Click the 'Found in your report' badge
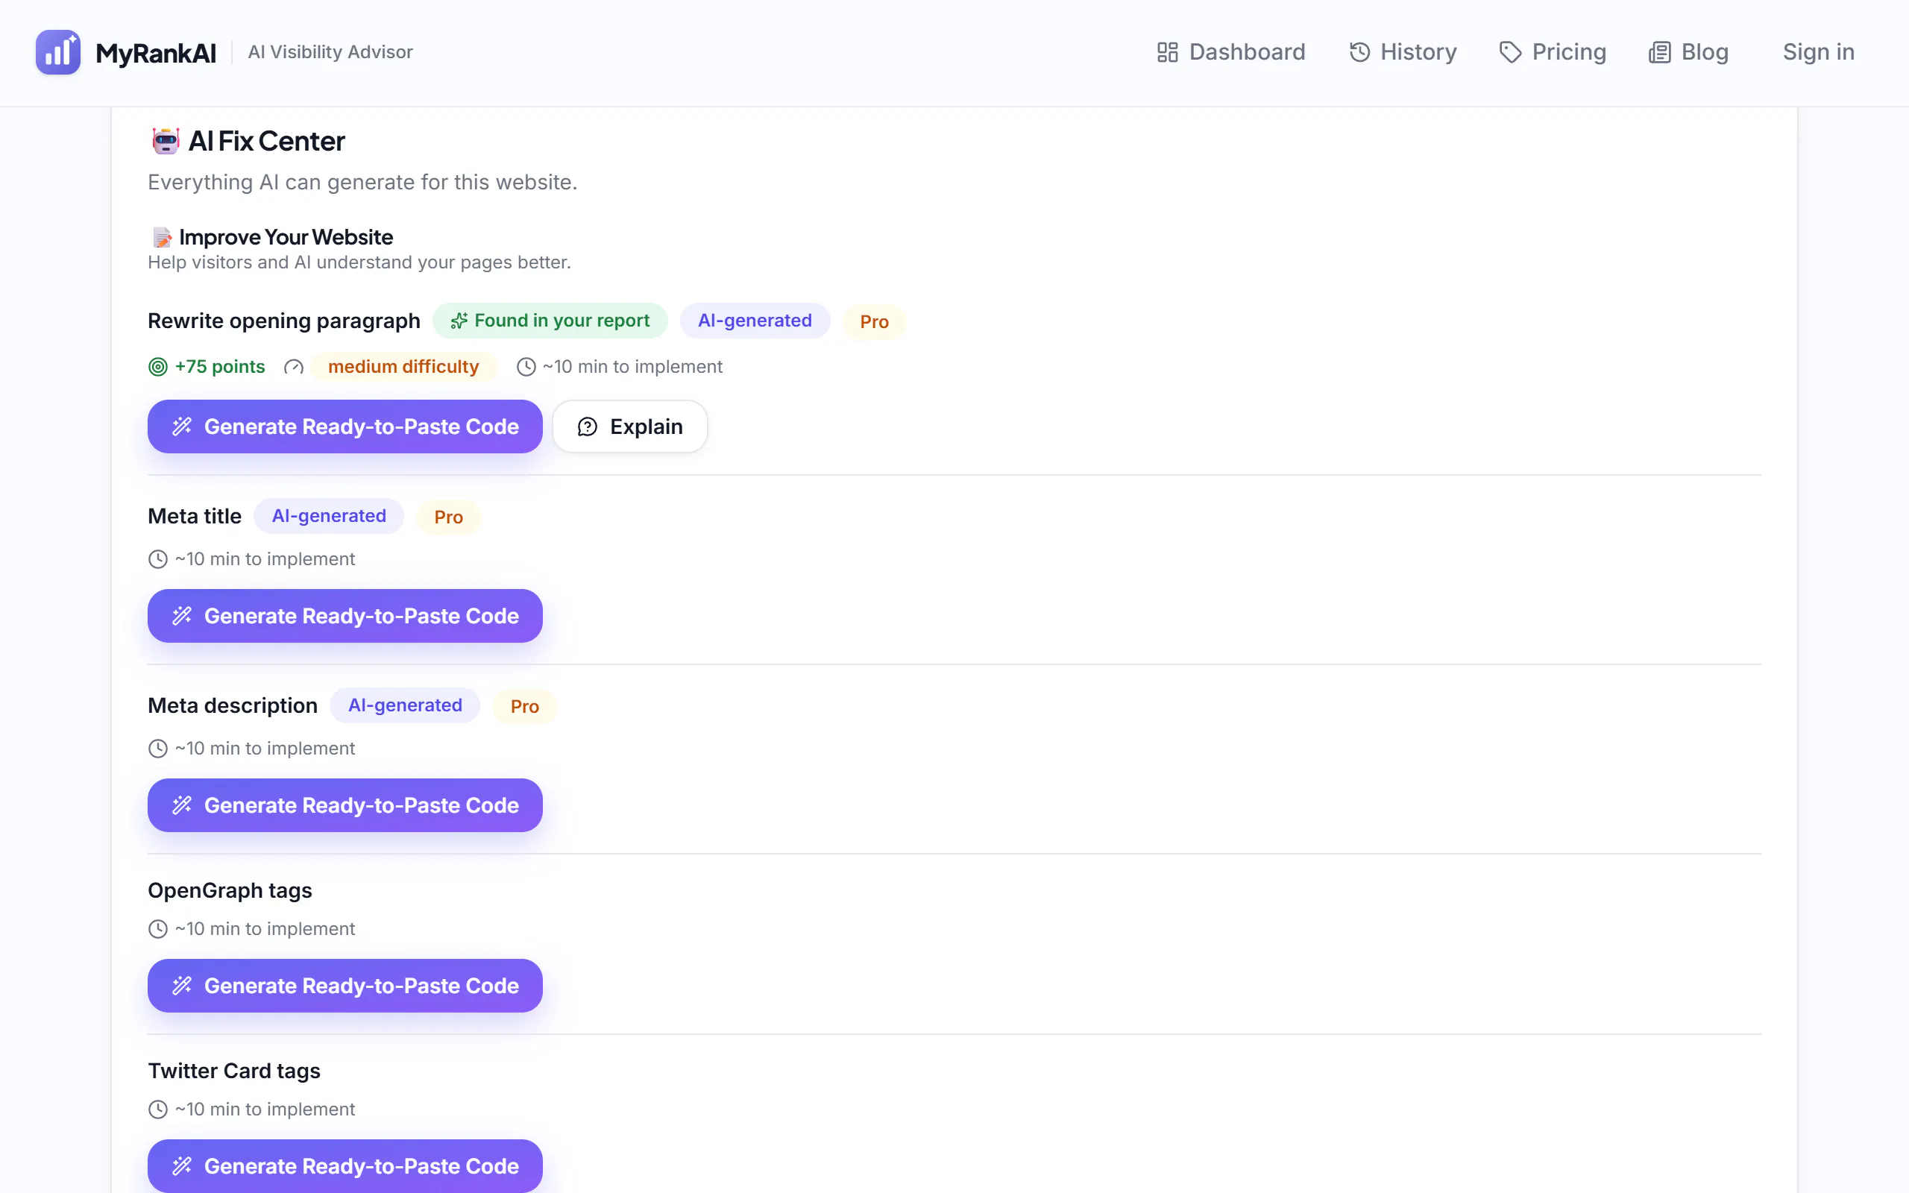 click(550, 321)
